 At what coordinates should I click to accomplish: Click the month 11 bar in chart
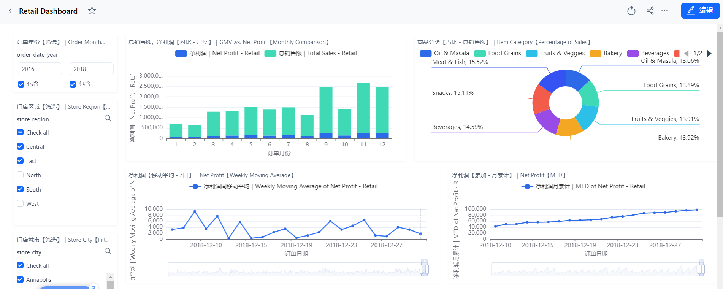pyautogui.click(x=363, y=110)
